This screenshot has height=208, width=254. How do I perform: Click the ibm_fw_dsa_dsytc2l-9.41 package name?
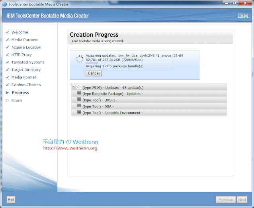[150, 55]
